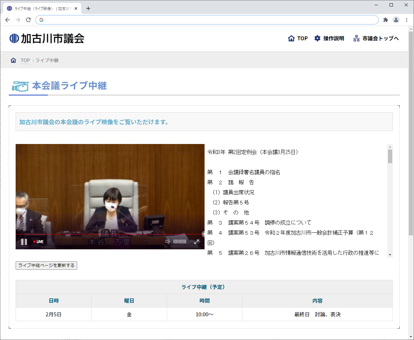Click the browser forward arrow
414x340 pixels.
point(18,20)
